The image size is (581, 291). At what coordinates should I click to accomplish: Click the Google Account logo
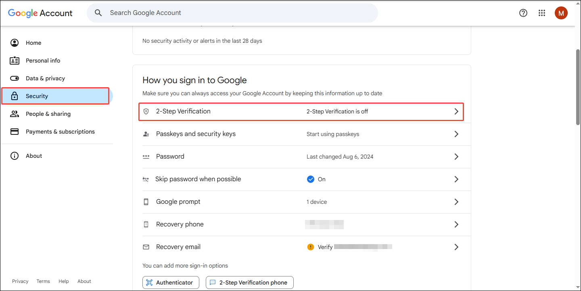click(40, 13)
